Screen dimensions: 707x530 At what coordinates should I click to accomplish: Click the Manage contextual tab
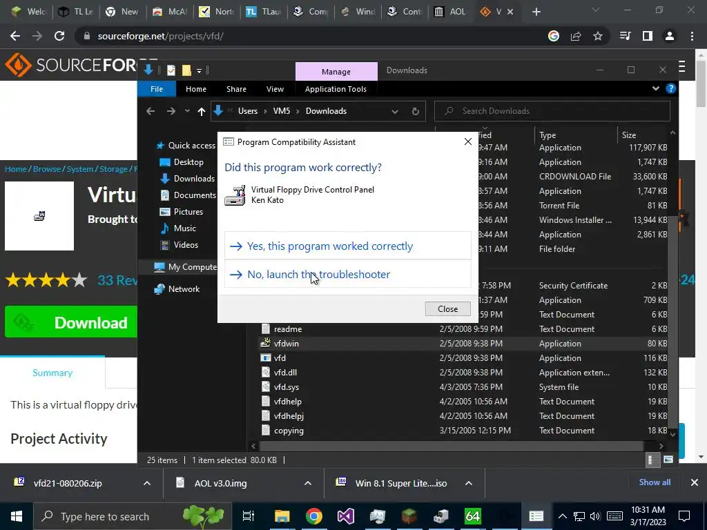click(336, 72)
